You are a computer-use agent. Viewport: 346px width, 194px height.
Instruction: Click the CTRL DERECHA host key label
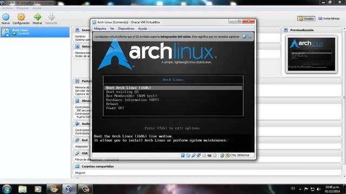coord(239,155)
